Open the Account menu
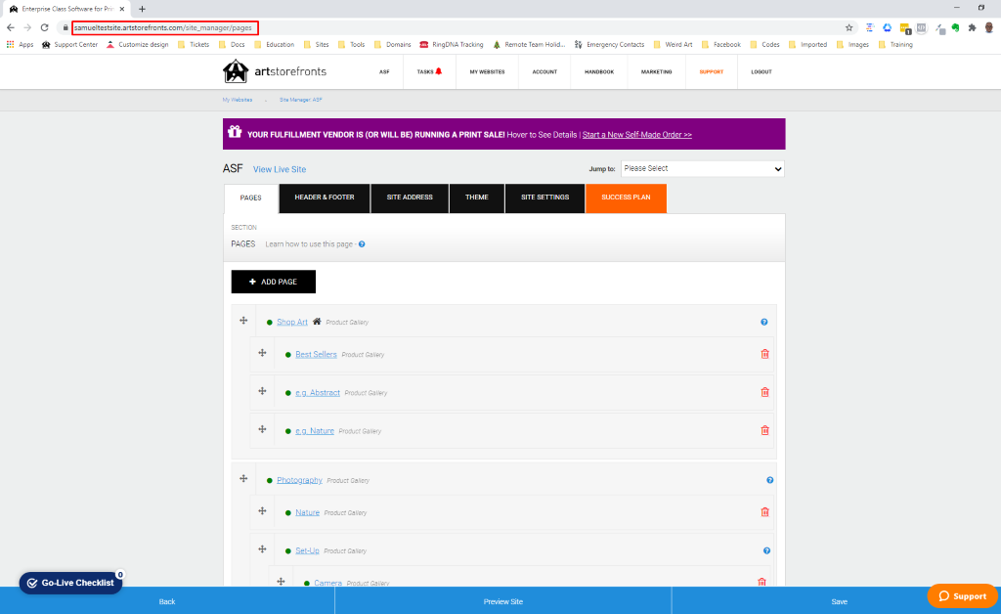The height and width of the screenshot is (614, 1001). 544,71
